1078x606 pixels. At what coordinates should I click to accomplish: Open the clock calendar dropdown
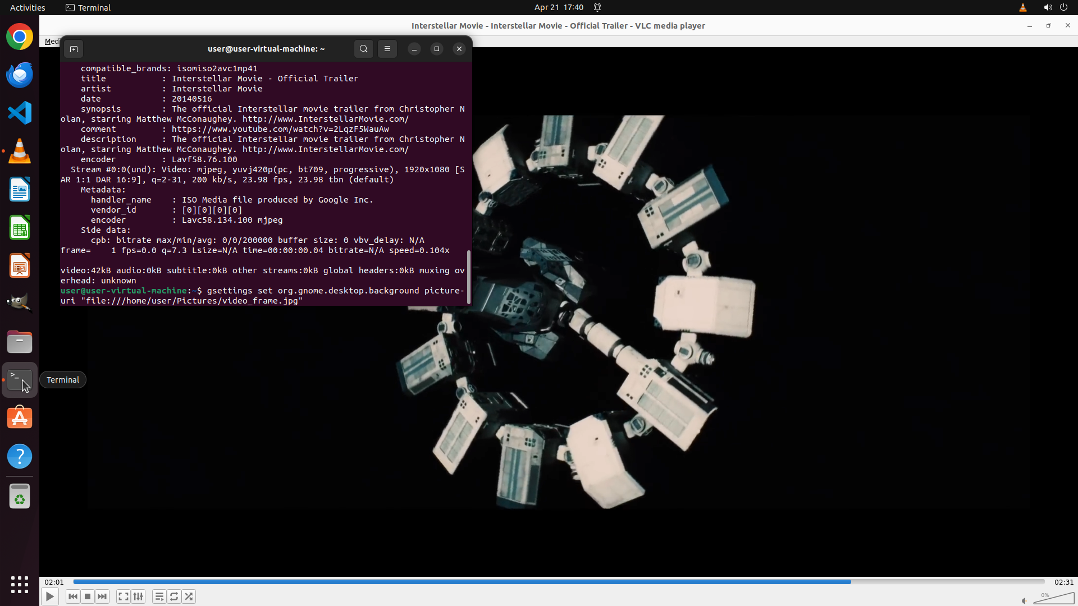(559, 7)
